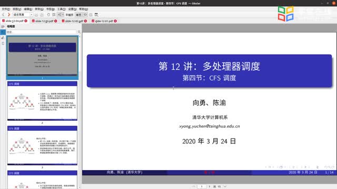The image size is (337, 189).
Task: Select the zoom tool icon in toolbar
Action: pos(54,15)
